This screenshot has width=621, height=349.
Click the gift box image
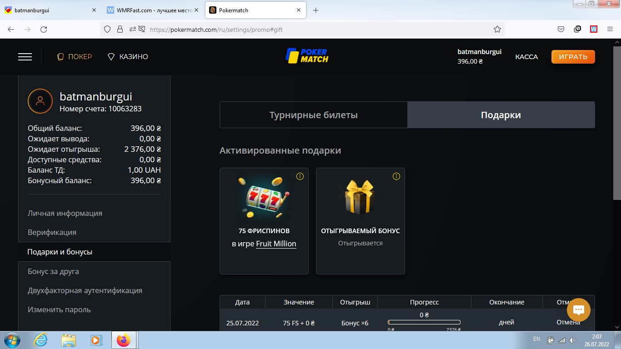(x=360, y=196)
